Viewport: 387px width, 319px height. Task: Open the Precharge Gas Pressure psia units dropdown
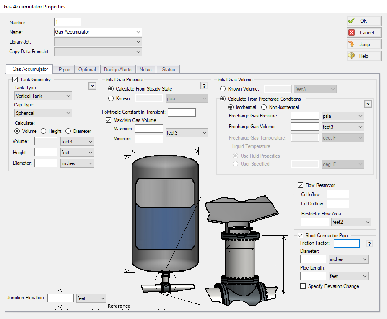(343, 116)
